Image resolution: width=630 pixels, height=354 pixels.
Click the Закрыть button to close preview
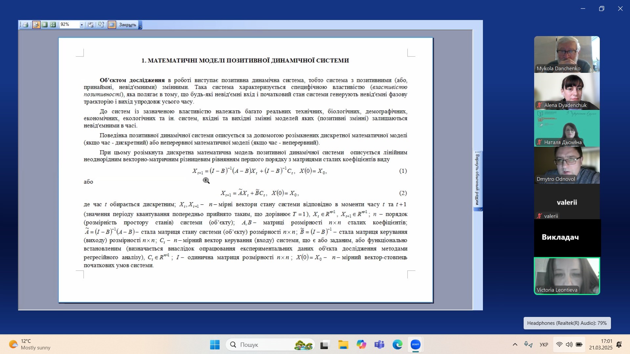[127, 25]
